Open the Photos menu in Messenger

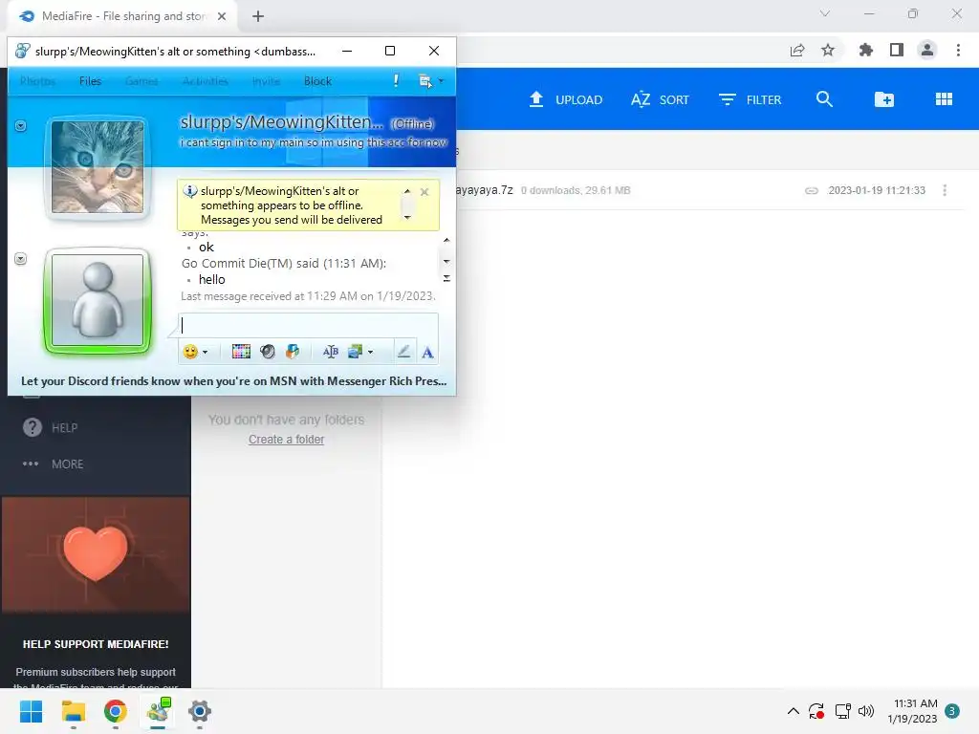point(37,81)
